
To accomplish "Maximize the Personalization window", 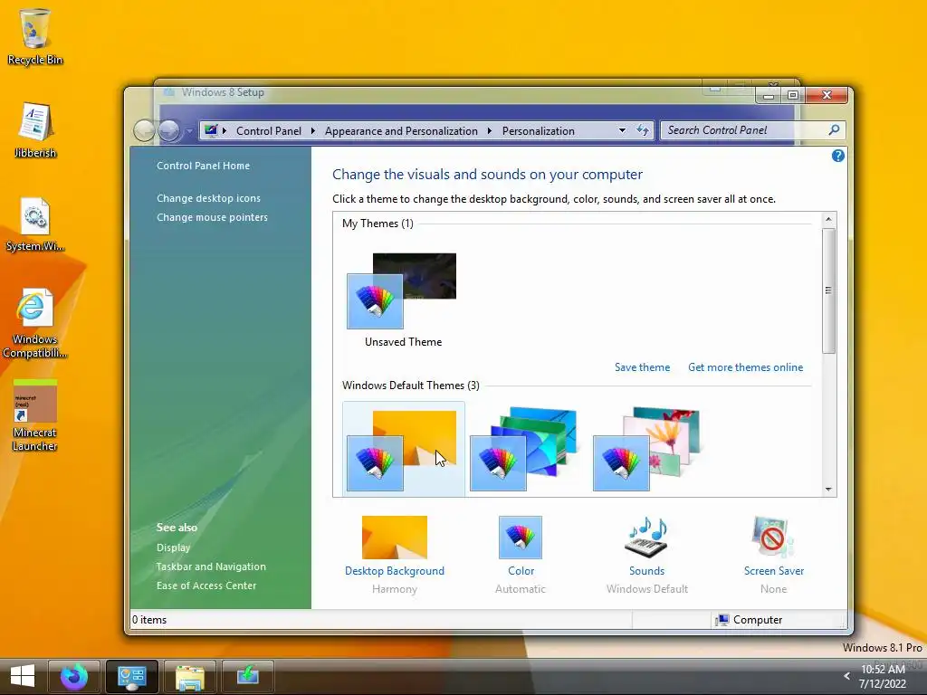I will [x=793, y=95].
